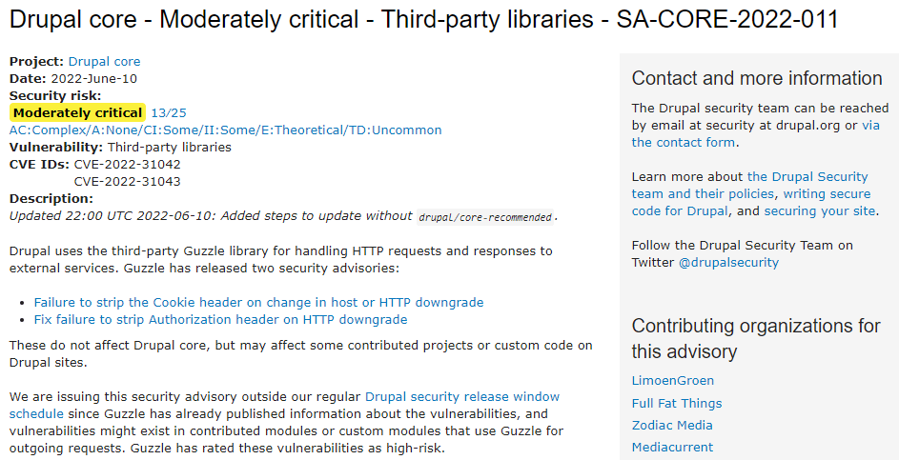Select the Full Fat Things organization link

677,403
